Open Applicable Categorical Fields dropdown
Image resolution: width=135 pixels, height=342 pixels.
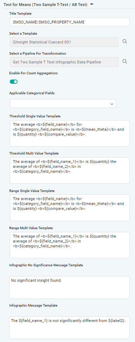[63, 104]
